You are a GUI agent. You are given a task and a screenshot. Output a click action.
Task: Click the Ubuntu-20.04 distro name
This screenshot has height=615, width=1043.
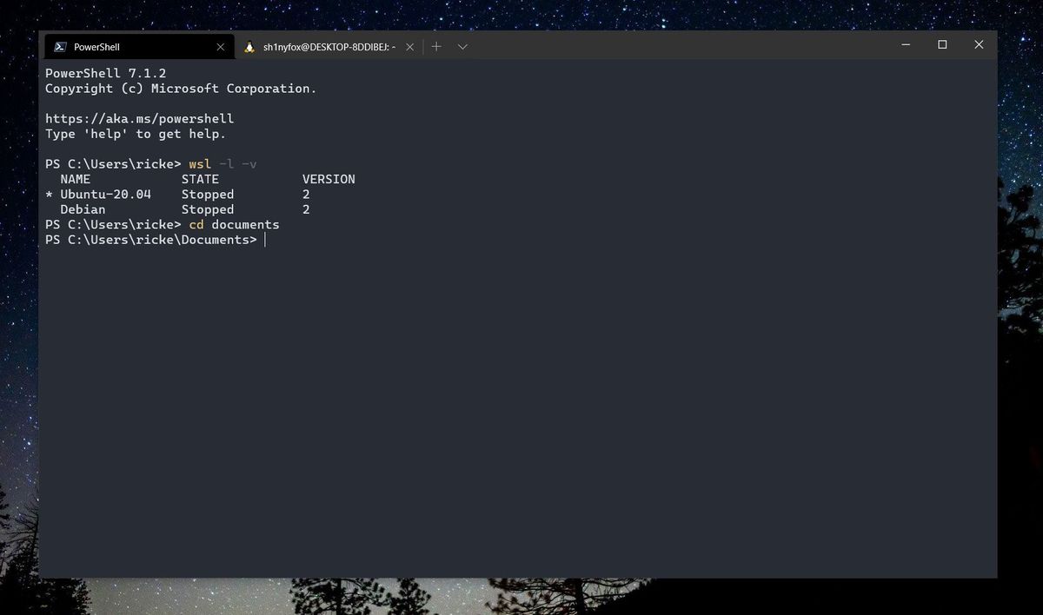tap(105, 195)
